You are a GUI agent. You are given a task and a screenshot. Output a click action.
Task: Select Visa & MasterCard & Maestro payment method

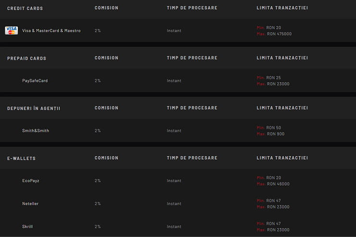coord(51,31)
